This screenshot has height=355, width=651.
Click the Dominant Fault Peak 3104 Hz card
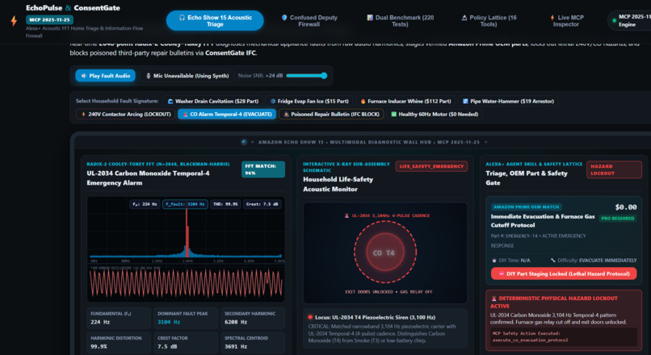pos(186,318)
